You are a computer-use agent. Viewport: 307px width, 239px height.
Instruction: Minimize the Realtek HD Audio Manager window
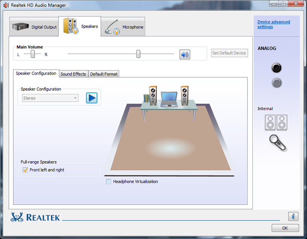coord(274,3)
